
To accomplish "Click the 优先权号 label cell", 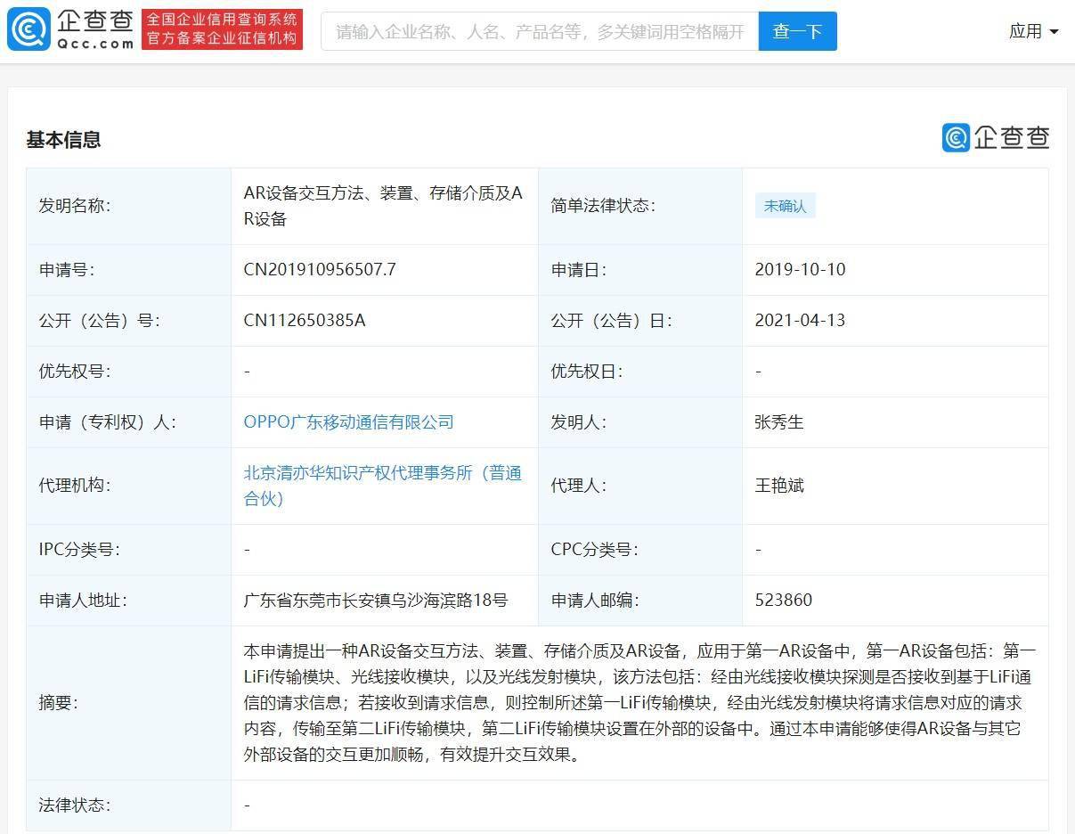I will pyautogui.click(x=128, y=372).
